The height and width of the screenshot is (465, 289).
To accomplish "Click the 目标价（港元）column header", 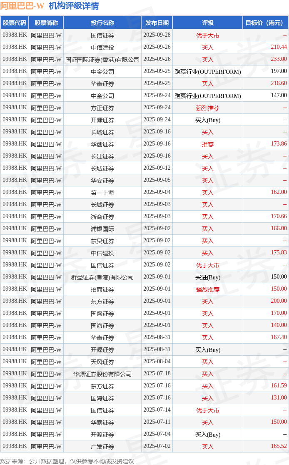I will [266, 23].
